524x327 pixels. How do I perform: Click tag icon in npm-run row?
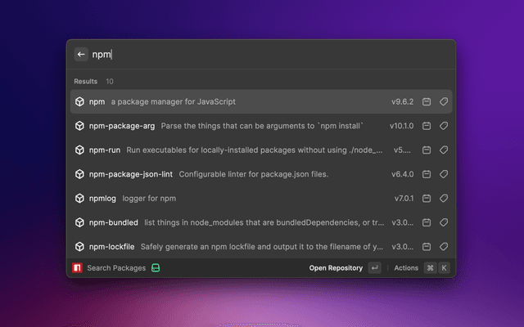[444, 150]
